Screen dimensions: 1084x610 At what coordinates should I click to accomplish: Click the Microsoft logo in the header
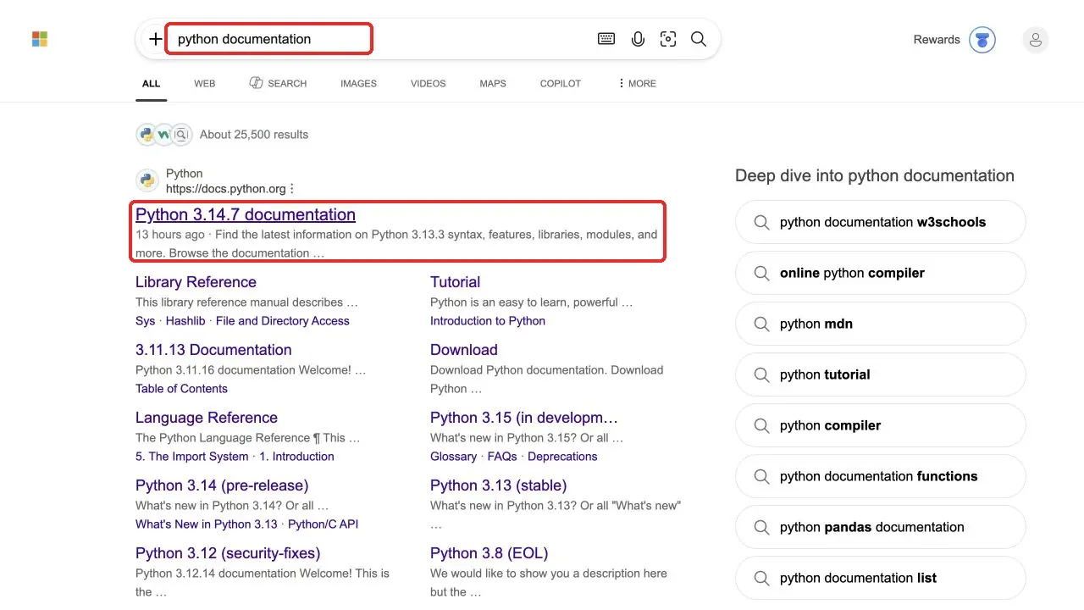pos(40,39)
